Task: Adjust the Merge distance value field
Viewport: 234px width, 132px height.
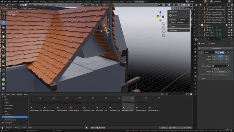Action: (x=222, y=72)
